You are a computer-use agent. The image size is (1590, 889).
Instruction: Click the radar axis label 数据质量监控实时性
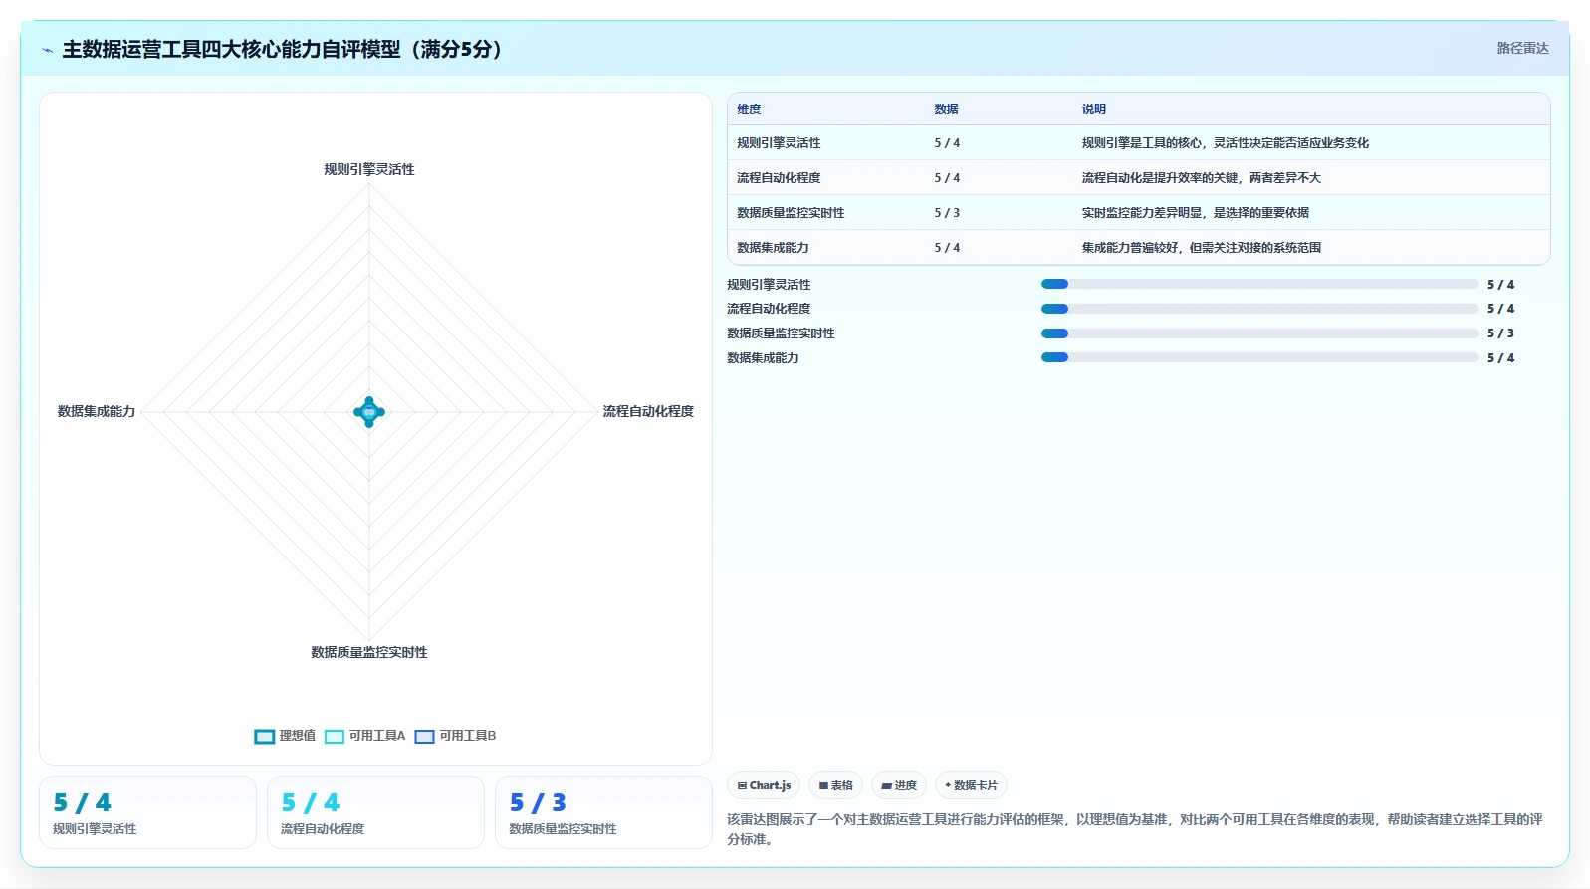369,653
